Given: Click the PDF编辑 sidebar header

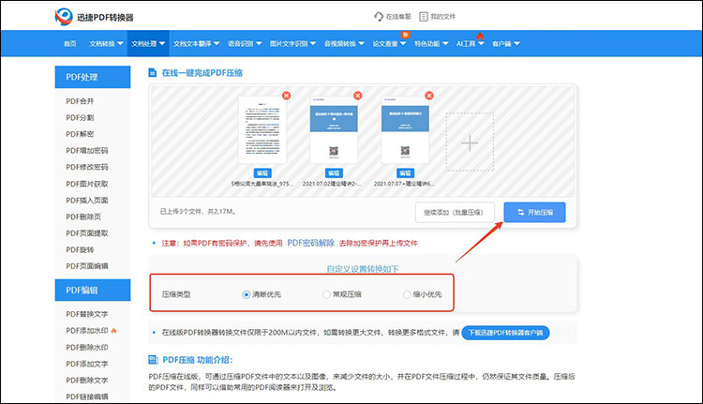Looking at the screenshot, I should click(93, 290).
